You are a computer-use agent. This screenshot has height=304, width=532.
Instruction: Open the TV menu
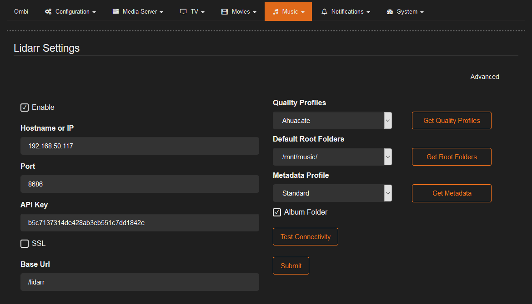point(192,11)
